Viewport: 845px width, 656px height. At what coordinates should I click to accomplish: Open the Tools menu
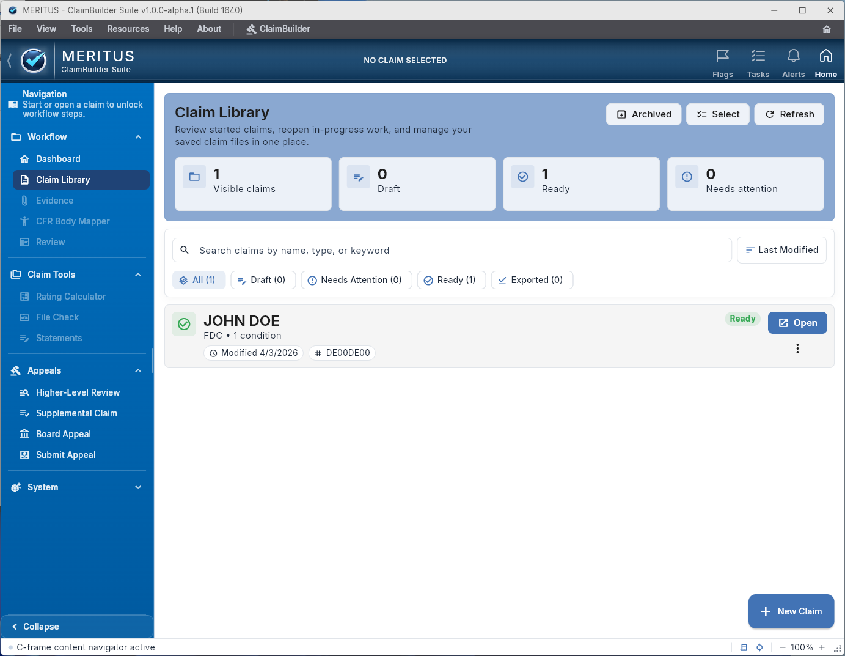click(x=82, y=29)
